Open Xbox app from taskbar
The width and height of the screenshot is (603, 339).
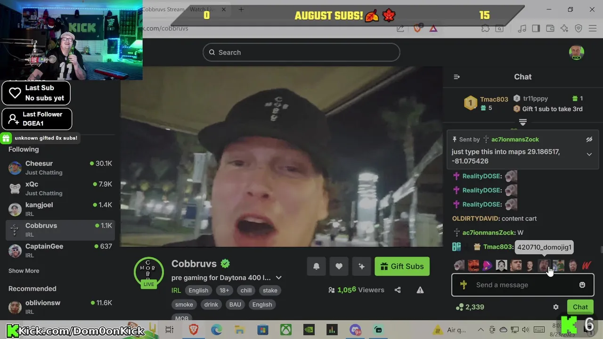(286, 330)
